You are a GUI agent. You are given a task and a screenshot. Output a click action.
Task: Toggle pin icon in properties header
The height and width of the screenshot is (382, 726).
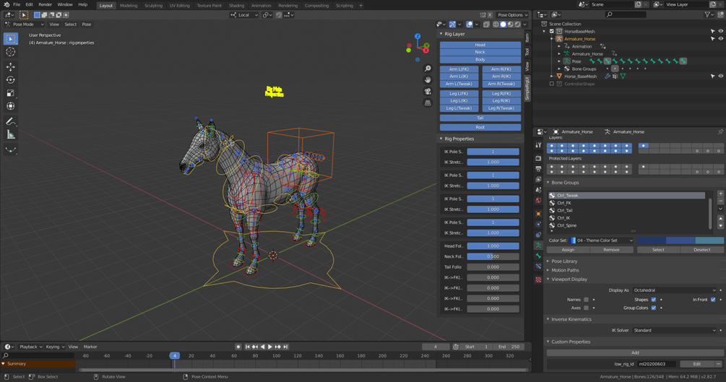coord(720,132)
